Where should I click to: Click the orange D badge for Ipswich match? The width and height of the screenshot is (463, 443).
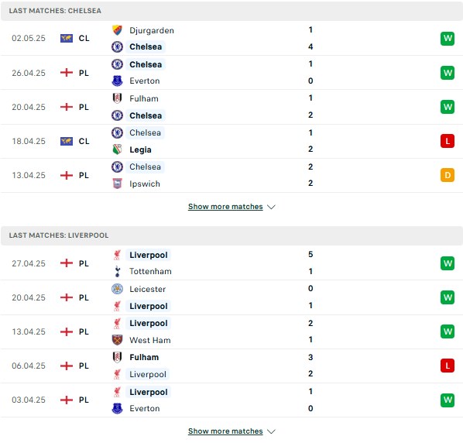pyautogui.click(x=448, y=175)
